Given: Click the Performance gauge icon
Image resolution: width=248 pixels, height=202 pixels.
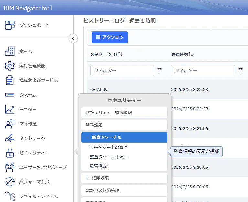Looking at the screenshot, I should tap(10, 182).
